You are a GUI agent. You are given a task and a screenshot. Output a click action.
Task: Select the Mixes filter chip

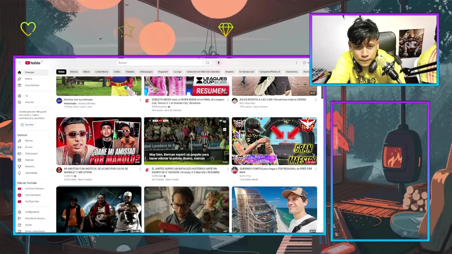point(87,72)
